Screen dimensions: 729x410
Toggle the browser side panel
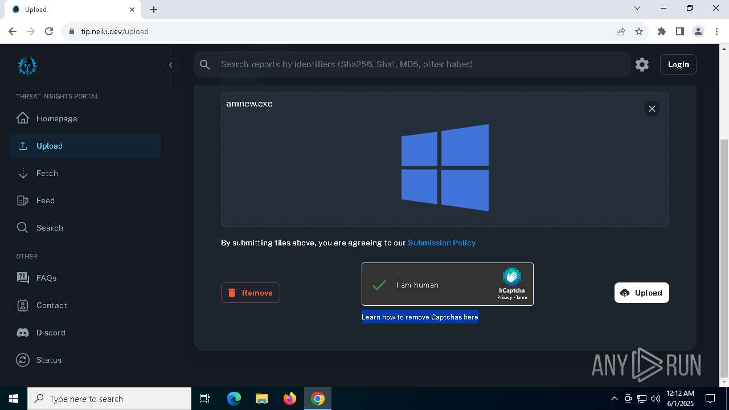tap(680, 31)
